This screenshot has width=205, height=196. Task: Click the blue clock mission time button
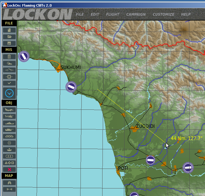[9, 93]
